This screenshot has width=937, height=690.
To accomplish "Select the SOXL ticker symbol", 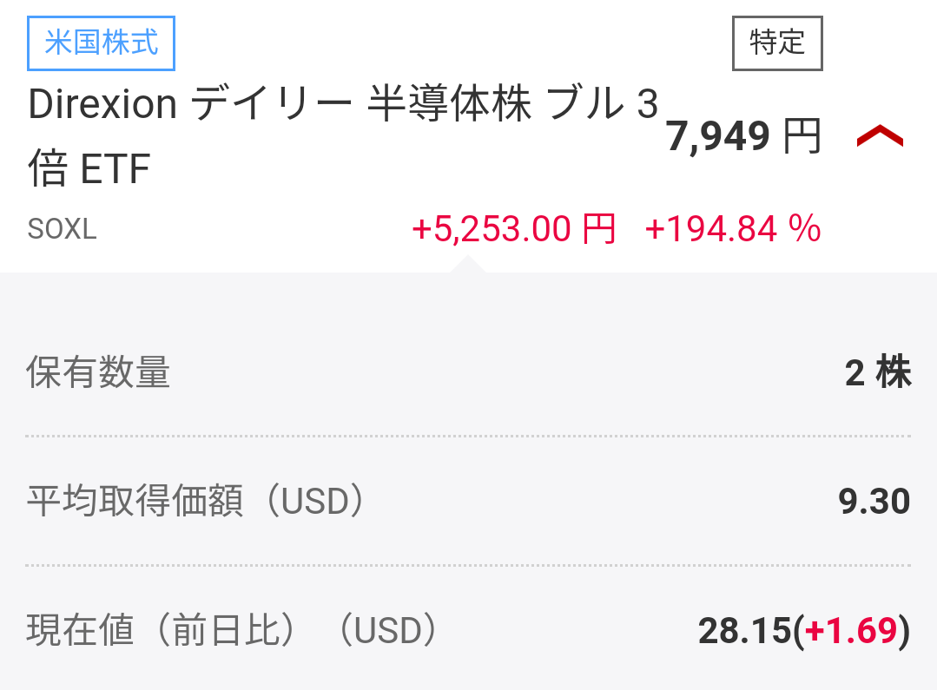I will point(62,229).
